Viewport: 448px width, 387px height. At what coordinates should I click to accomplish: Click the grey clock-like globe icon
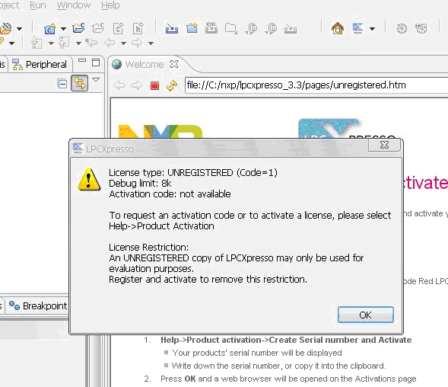402,28
